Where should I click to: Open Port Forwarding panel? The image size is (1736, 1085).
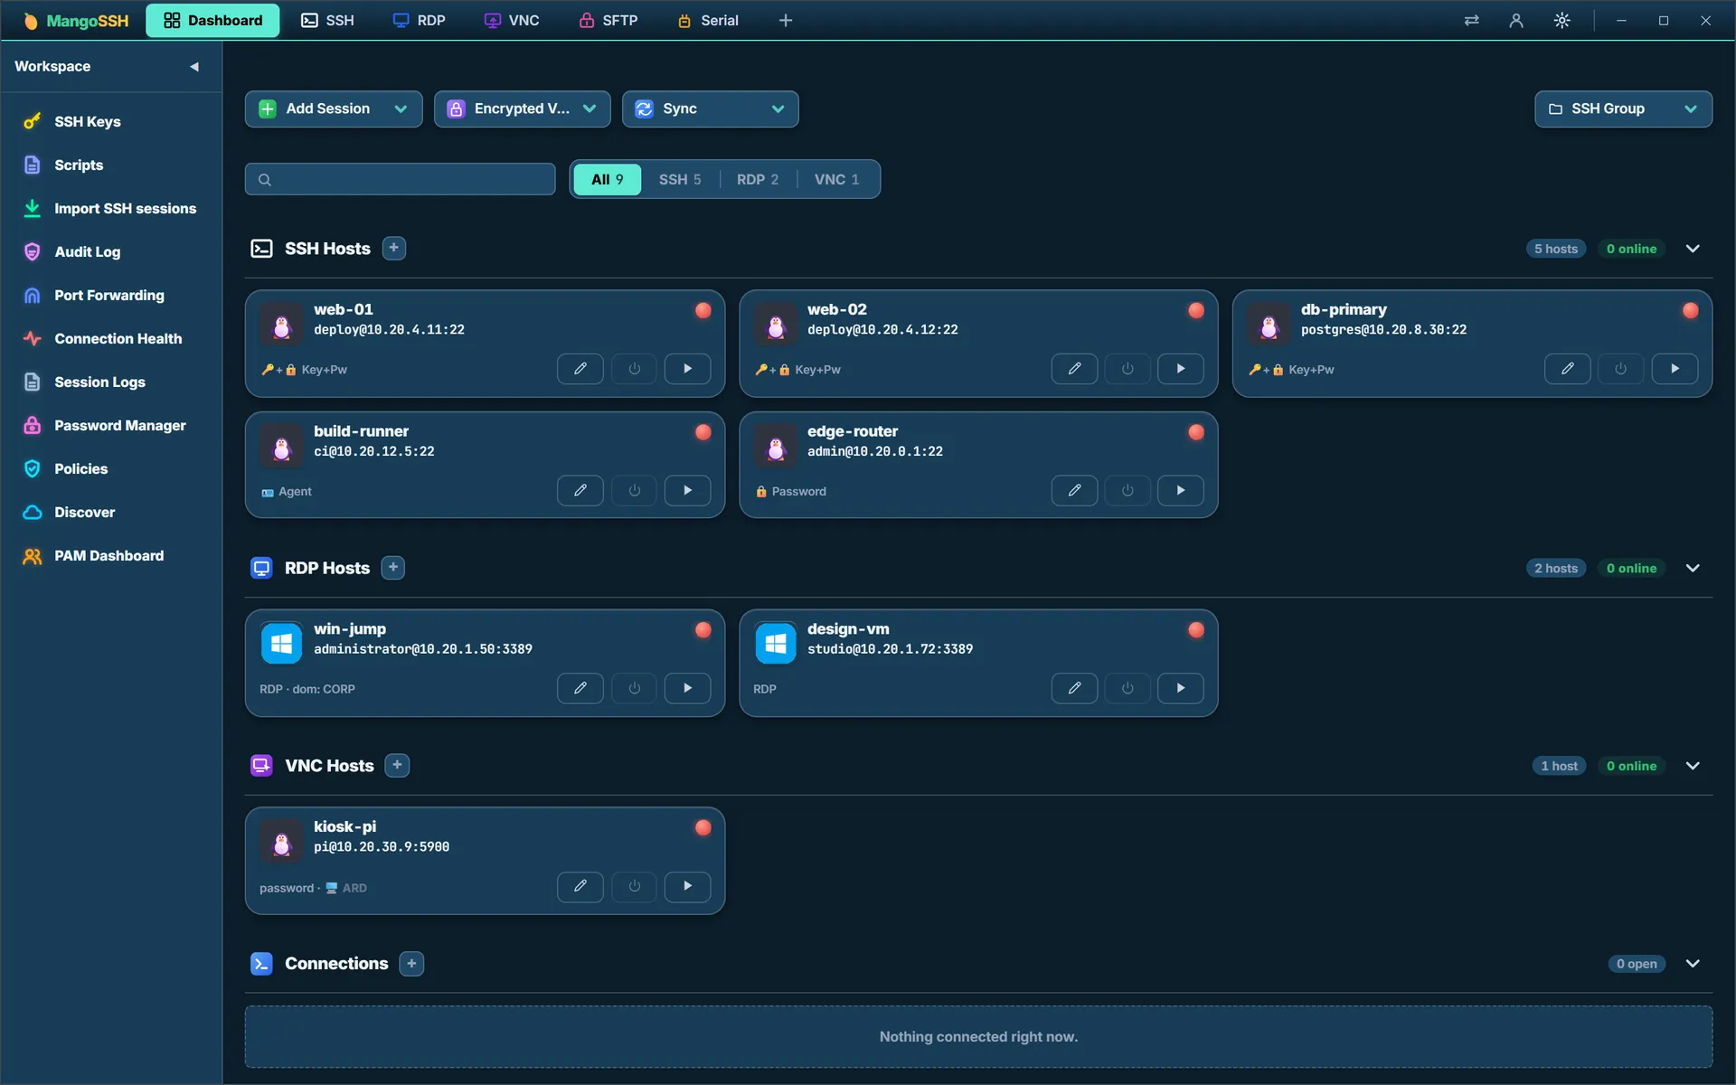pyautogui.click(x=111, y=295)
